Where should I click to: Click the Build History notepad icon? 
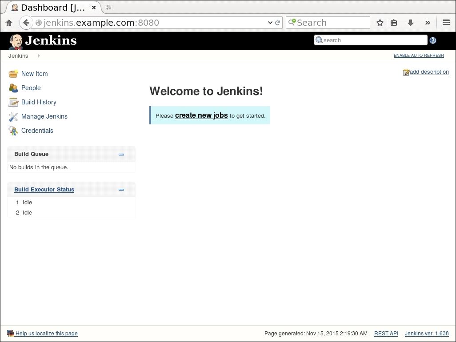tap(13, 102)
